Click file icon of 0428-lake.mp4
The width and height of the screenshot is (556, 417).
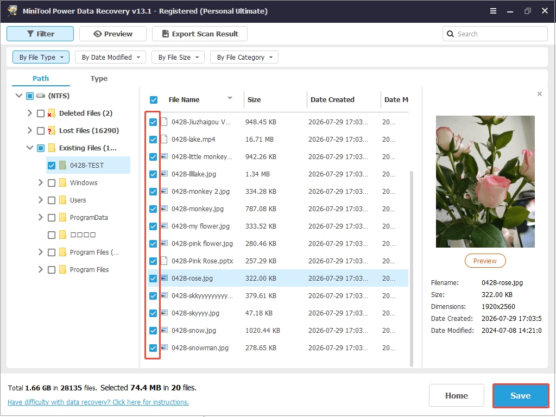pyautogui.click(x=164, y=139)
